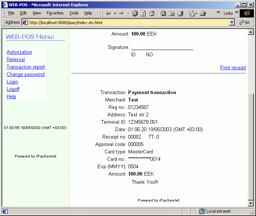The width and height of the screenshot is (256, 216).
Task: Go to Home page icon
Action: pyautogui.click(x=152, y=13)
